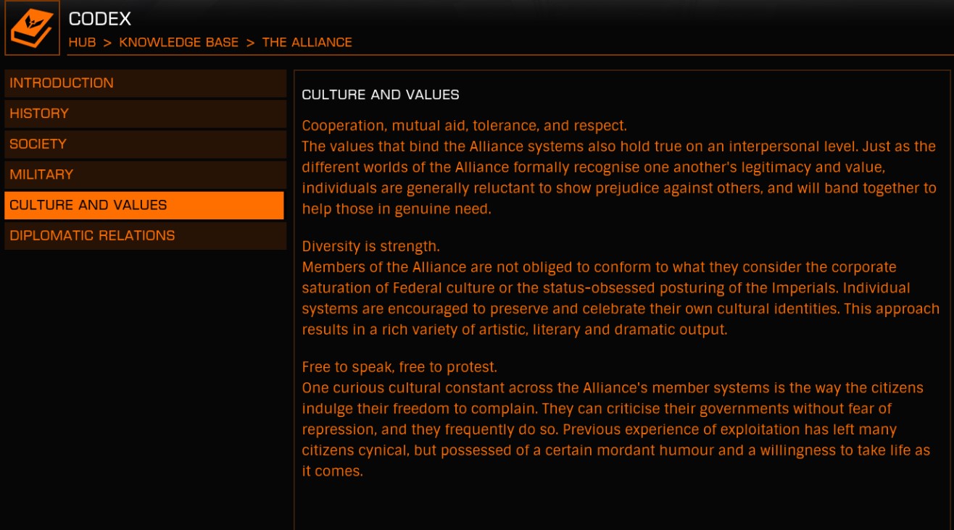Go to HUB in the breadcrumb
This screenshot has height=530, width=954.
tap(82, 42)
